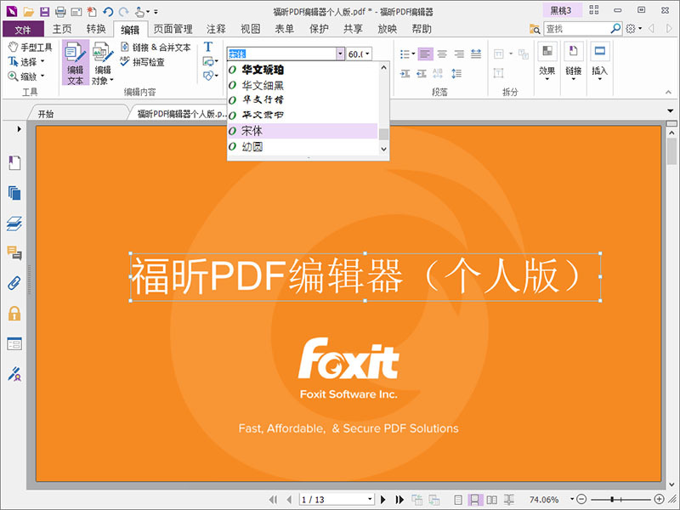Expand the font name dropdown
The height and width of the screenshot is (510, 680).
pyautogui.click(x=340, y=54)
